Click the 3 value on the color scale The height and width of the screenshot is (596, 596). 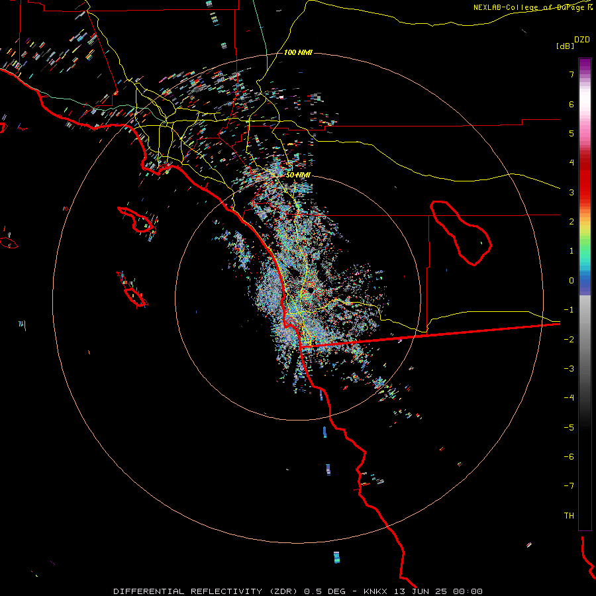pos(571,192)
